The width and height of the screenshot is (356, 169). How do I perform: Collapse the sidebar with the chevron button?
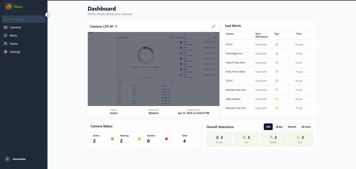47,14
